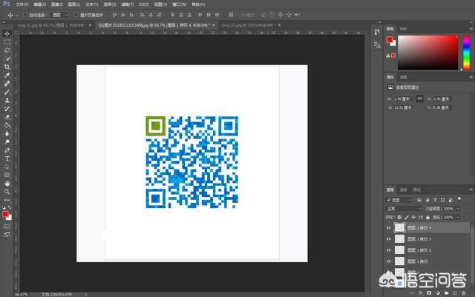Open the 滤镜 (Filter) menu
This screenshot has width=475, height=297.
127,4
